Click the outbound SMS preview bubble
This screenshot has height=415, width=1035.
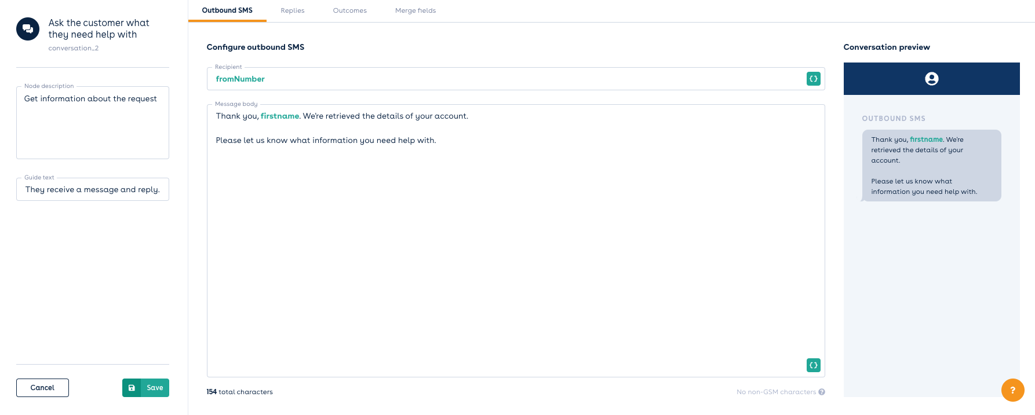(x=931, y=166)
